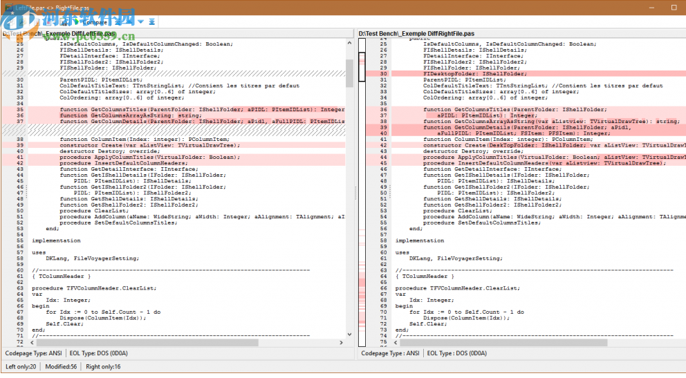Click the right pane horizontal scrollbar thumb
Image resolution: width=686 pixels, height=378 pixels.
click(503, 343)
